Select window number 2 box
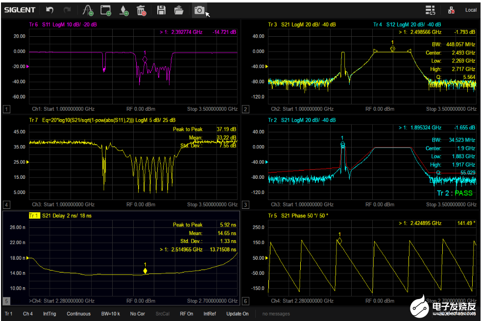The image size is (481, 321). 245,109
